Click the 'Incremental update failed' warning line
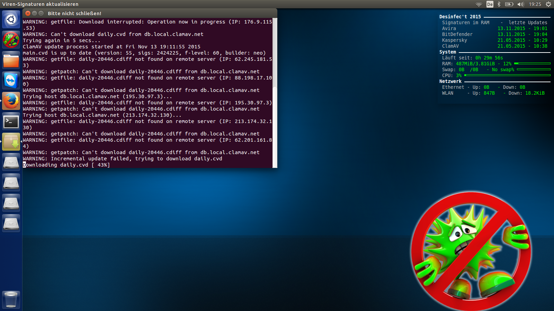 (123, 159)
